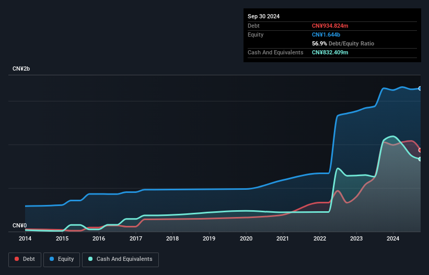Click the 2021 x-axis label

pyautogui.click(x=283, y=238)
